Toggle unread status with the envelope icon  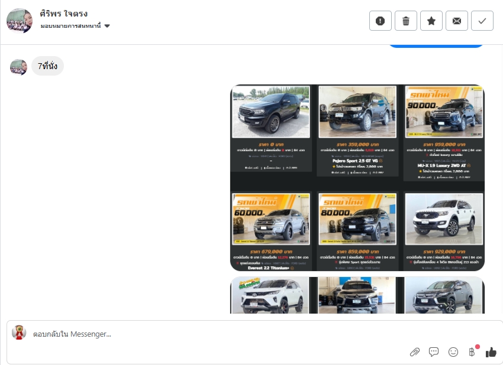coord(457,21)
